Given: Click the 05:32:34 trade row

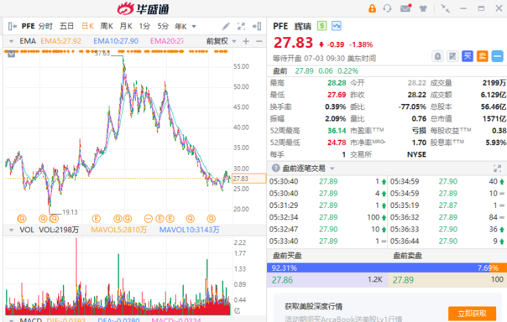Looking at the screenshot, I should pos(328,217).
